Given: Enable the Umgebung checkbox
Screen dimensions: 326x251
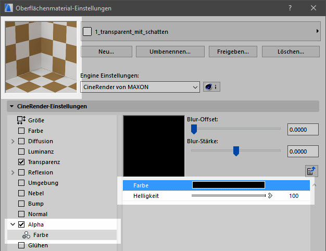Looking at the screenshot, I should [x=21, y=183].
